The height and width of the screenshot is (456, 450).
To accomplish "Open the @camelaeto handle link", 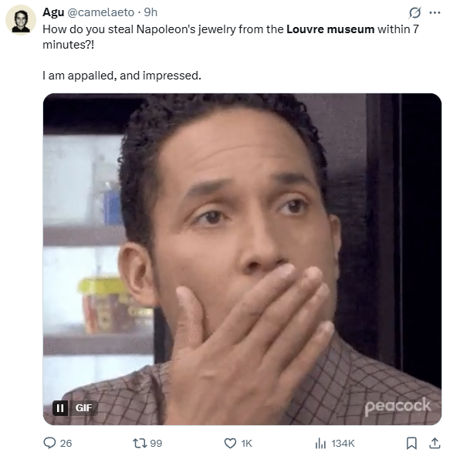I will 101,12.
